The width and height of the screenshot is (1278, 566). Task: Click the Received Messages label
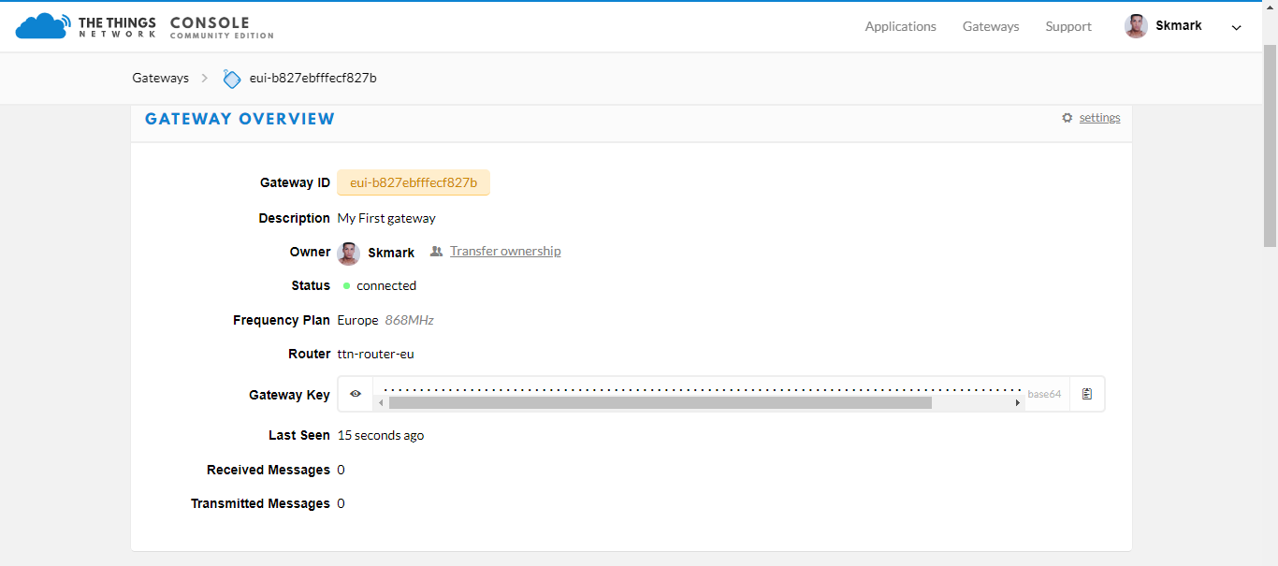click(269, 470)
